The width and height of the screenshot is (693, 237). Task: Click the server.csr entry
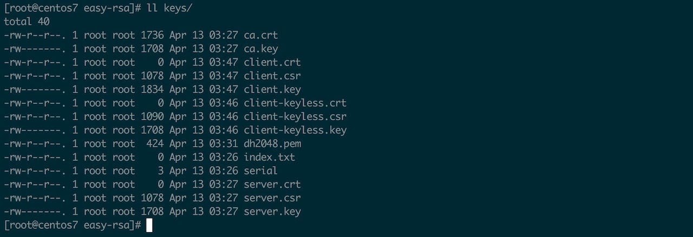(272, 198)
